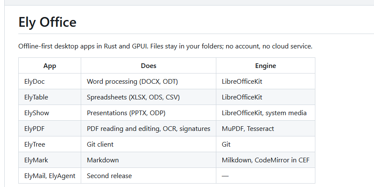Image resolution: width=374 pixels, height=187 pixels.
Task: Select the ElyTree cell
Action: point(50,144)
